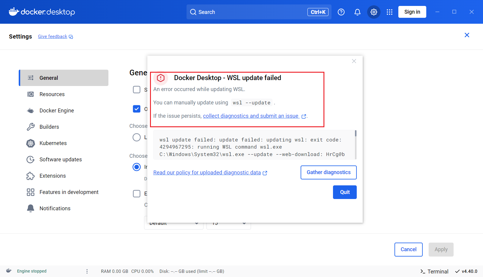Expand the Default dropdown

coord(174,223)
